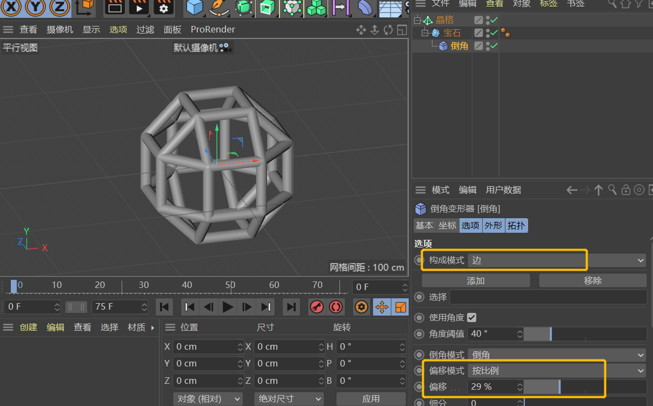Click viewport pan move icon
Screen dimensions: 653x406
tap(361, 30)
